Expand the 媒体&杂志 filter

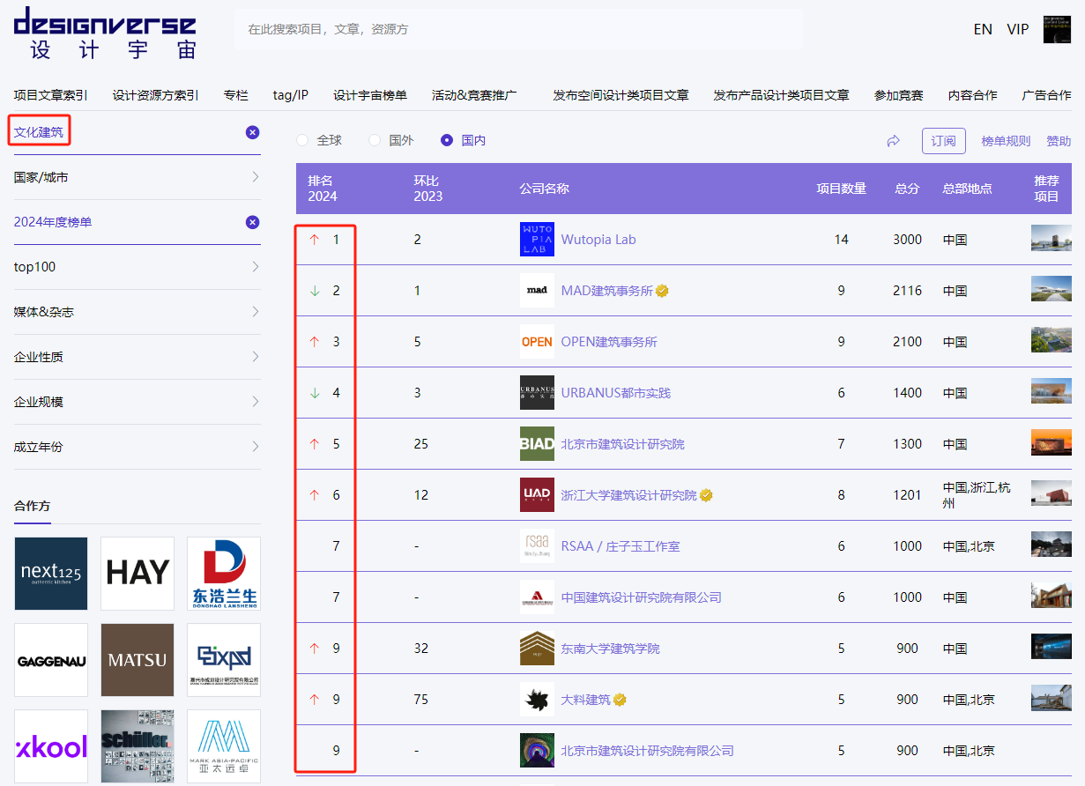pyautogui.click(x=137, y=312)
